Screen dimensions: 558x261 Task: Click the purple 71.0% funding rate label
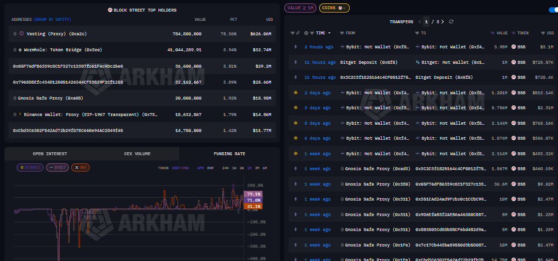pos(253,200)
